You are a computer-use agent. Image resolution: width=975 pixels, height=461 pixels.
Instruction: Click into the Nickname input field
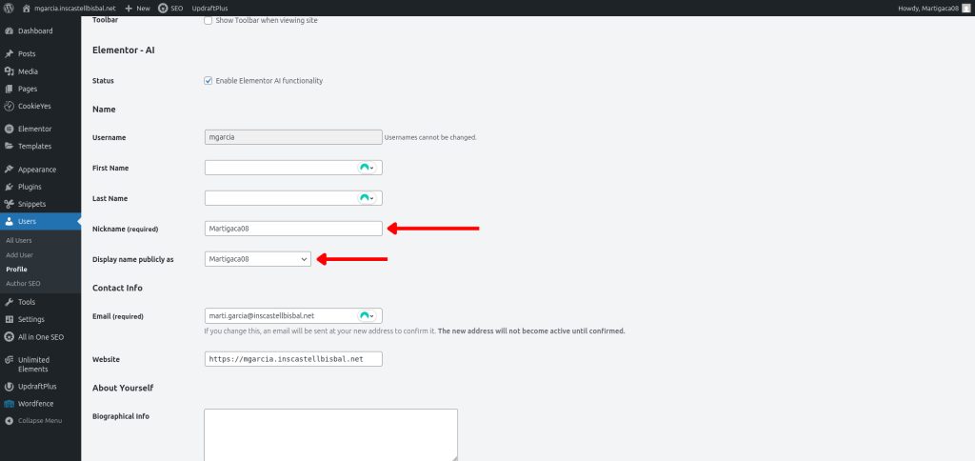point(292,229)
